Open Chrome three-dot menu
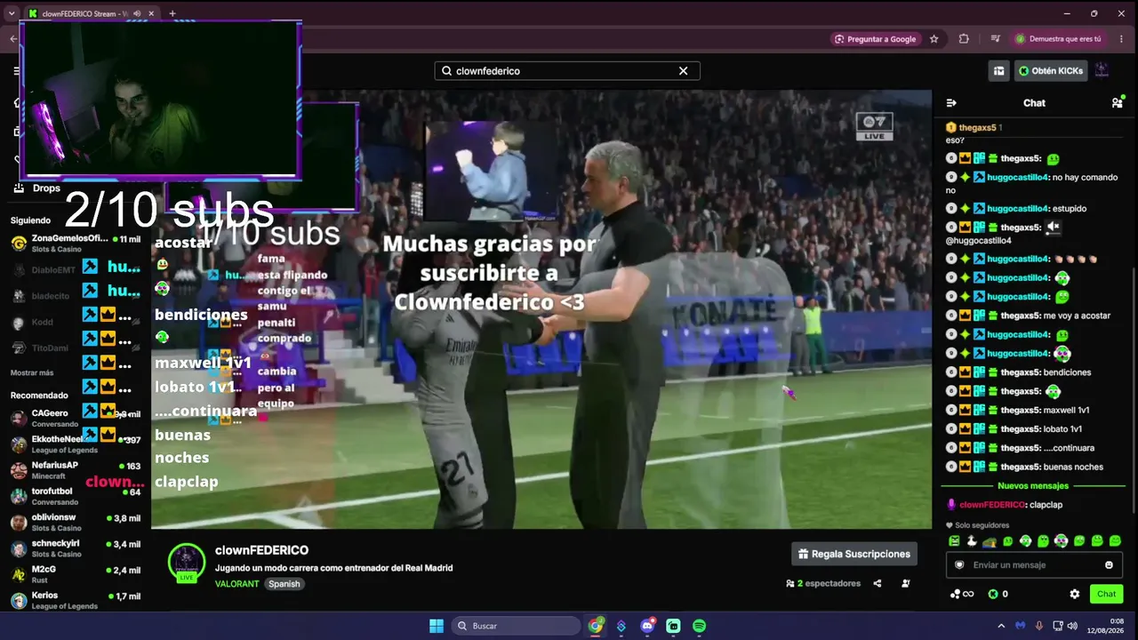Screen dimensions: 1138x640 pyautogui.click(x=1122, y=39)
